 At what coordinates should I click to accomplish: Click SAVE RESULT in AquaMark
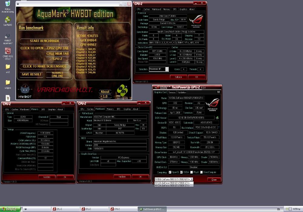click(32, 74)
